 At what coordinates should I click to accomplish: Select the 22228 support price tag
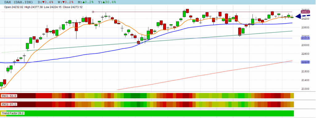305,62
